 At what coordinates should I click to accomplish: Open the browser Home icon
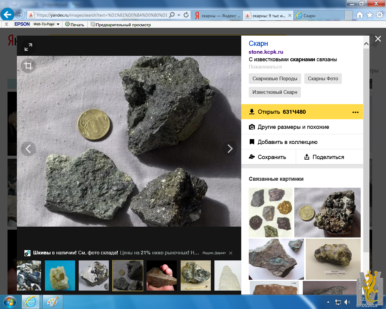tap(359, 15)
